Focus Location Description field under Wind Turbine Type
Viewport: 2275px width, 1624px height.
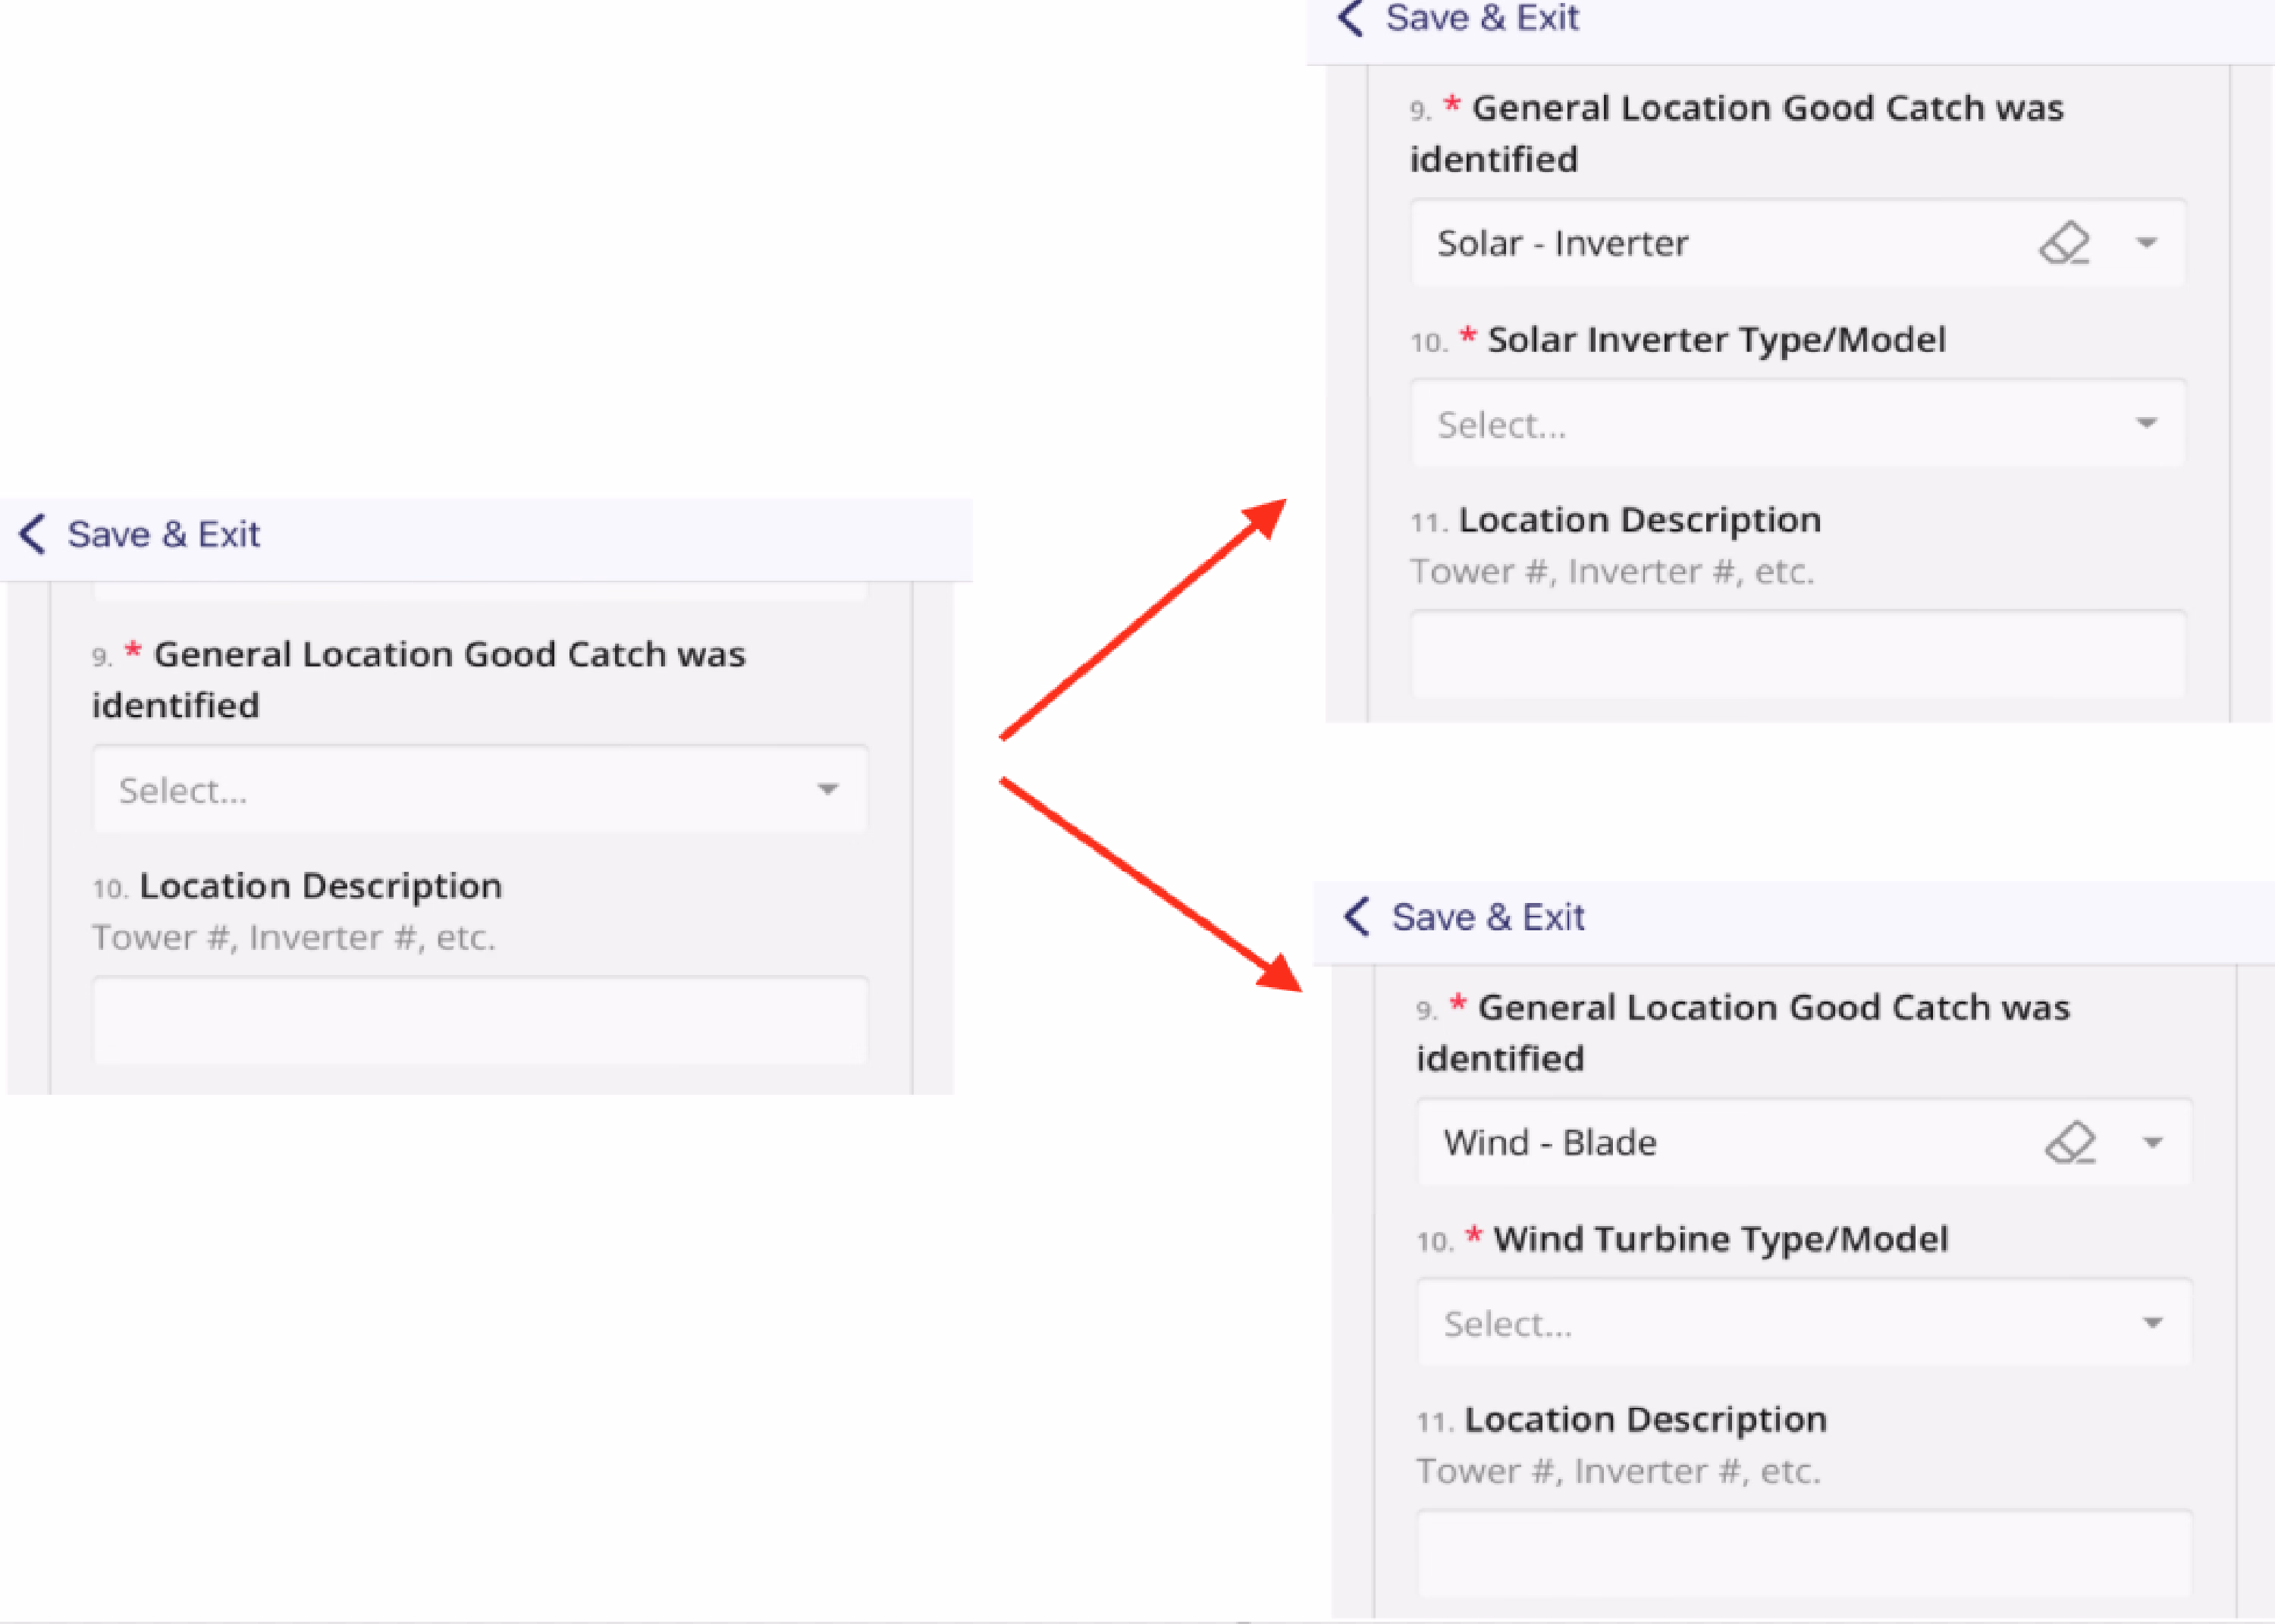(1804, 1554)
